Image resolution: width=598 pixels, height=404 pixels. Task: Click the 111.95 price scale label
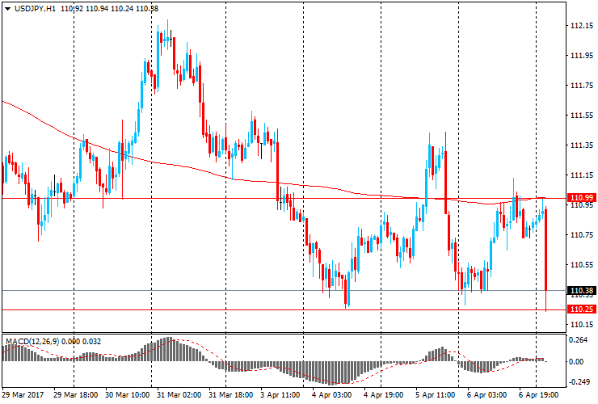coord(582,56)
